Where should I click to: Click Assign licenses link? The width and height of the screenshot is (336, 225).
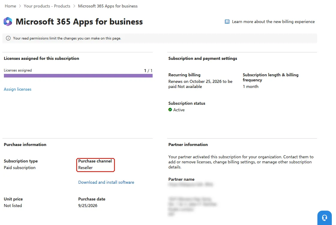18,89
